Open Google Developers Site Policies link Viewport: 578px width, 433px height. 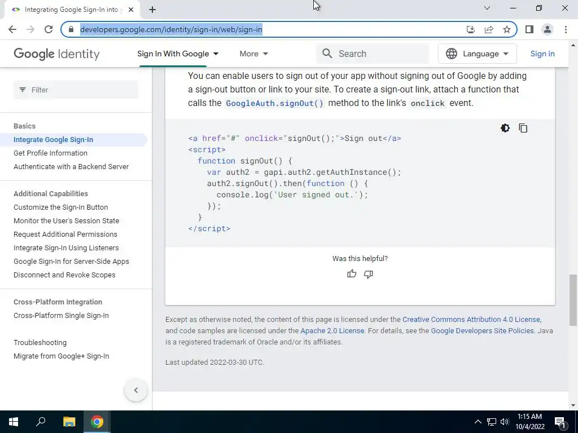482,331
